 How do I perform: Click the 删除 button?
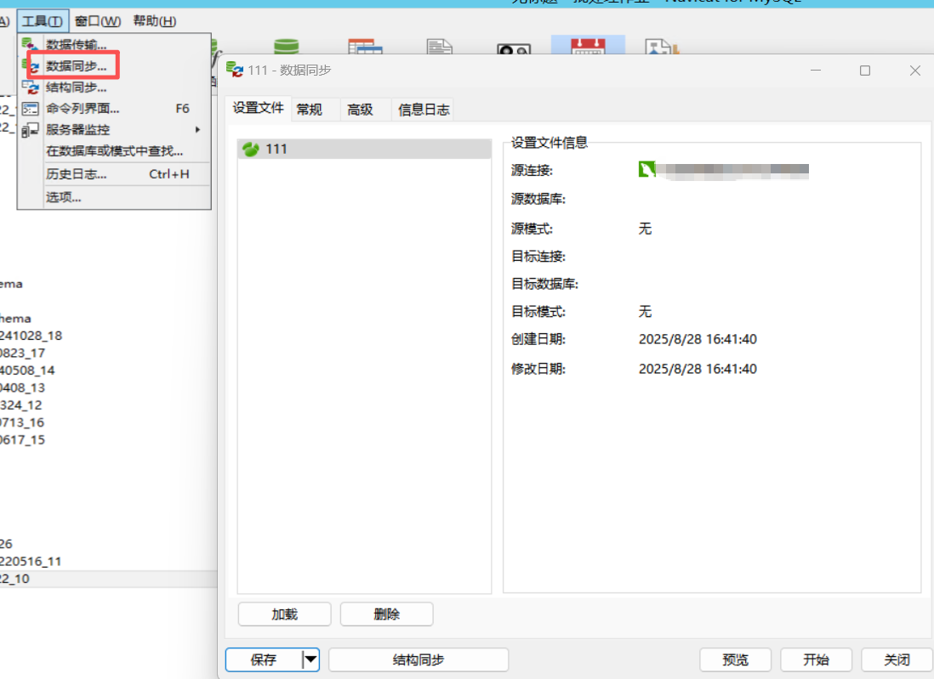(x=386, y=614)
